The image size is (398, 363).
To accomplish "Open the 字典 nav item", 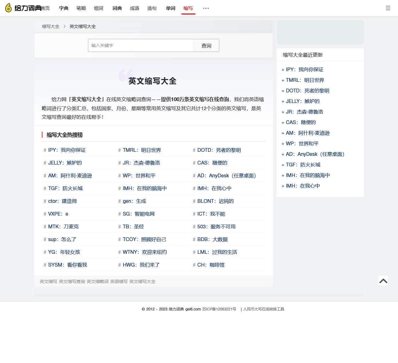I will click(64, 8).
